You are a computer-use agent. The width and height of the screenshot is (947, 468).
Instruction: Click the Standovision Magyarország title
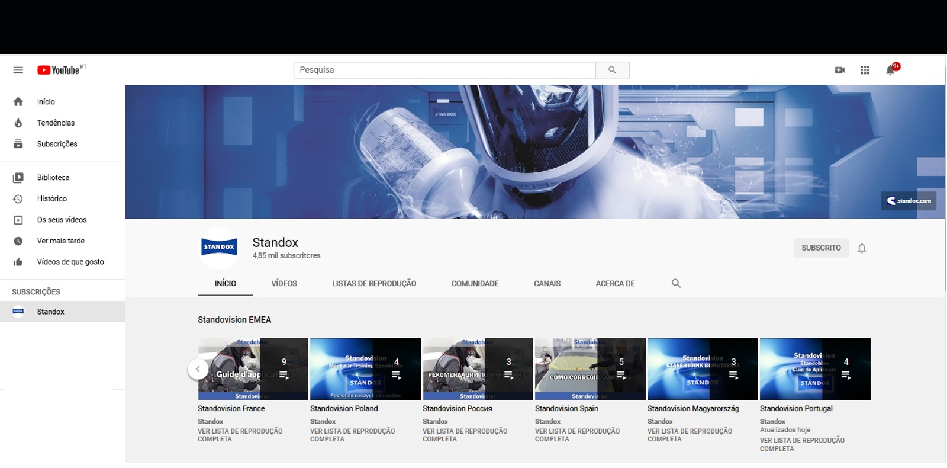click(x=693, y=409)
